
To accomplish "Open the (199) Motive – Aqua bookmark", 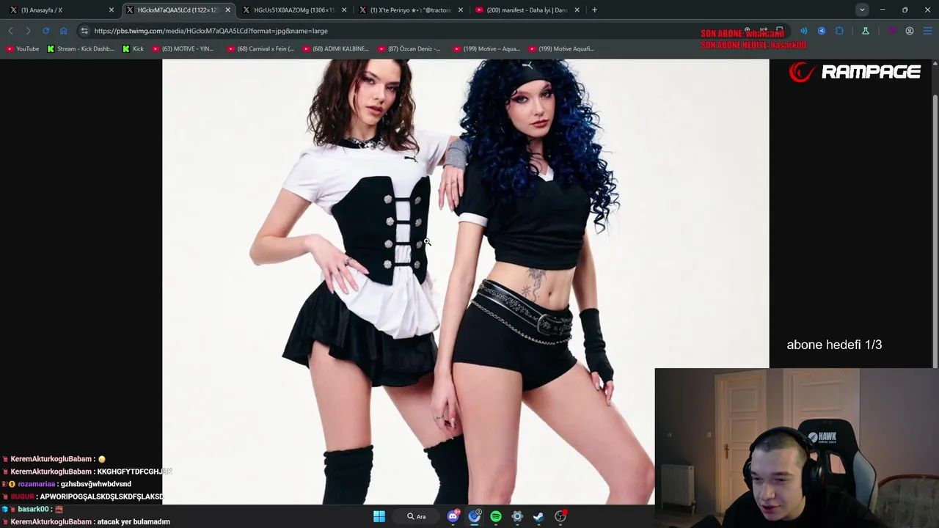I will click(x=486, y=48).
